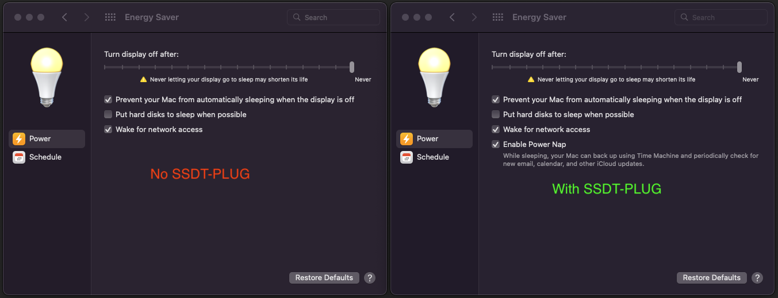Uncheck Prevent automatic sleeping in No SSDT-PLUG window

tap(108, 100)
